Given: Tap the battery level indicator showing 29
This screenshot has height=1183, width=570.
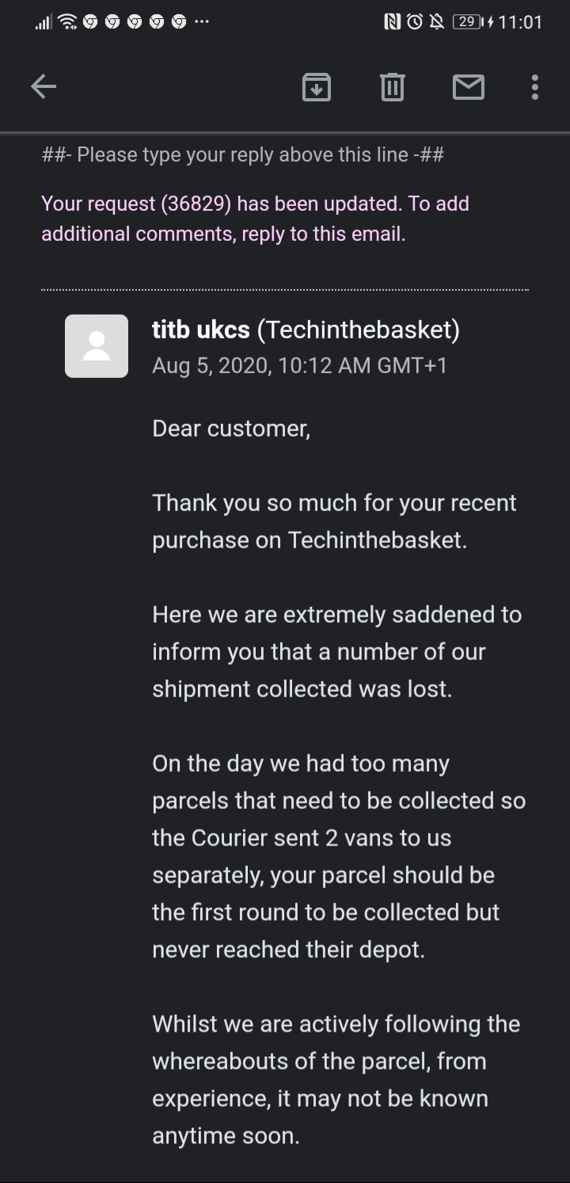Looking at the screenshot, I should click(468, 22).
